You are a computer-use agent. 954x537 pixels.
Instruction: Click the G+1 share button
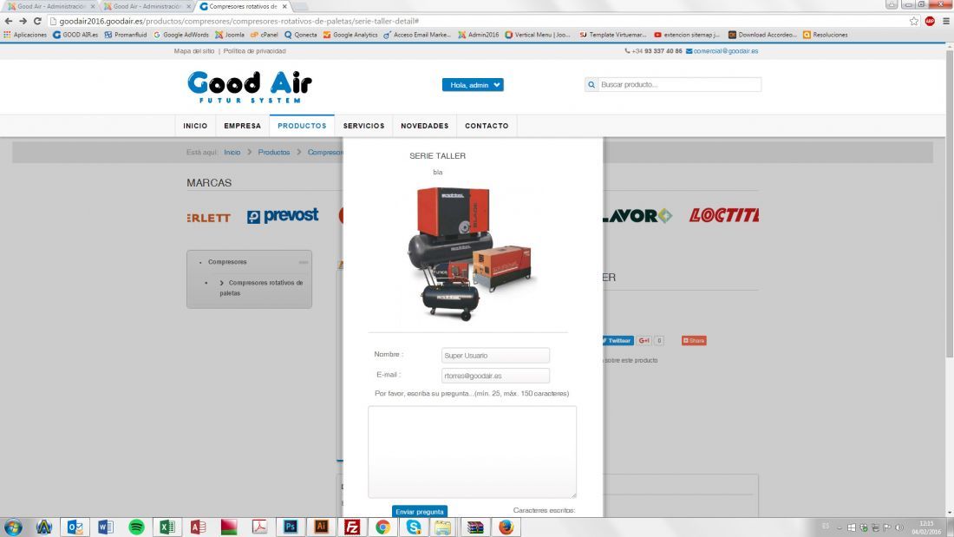(x=644, y=341)
